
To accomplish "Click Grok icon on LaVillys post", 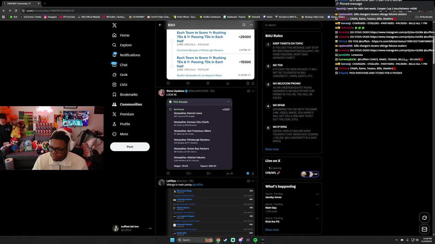I will (x=248, y=181).
